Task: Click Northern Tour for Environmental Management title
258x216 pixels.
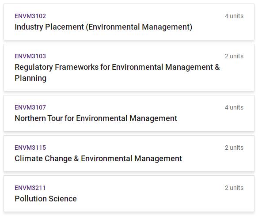Action: pyautogui.click(x=96, y=118)
